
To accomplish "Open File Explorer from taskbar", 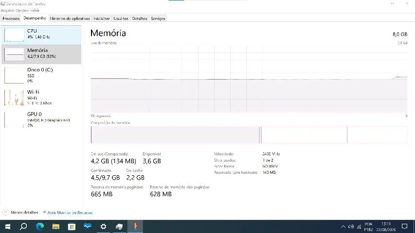I will [55, 226].
